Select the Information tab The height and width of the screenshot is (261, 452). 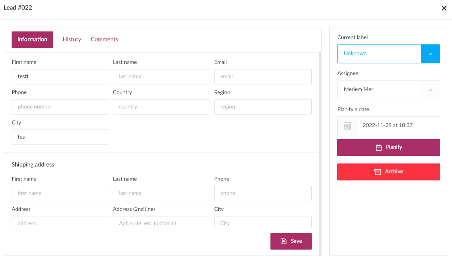coord(32,40)
